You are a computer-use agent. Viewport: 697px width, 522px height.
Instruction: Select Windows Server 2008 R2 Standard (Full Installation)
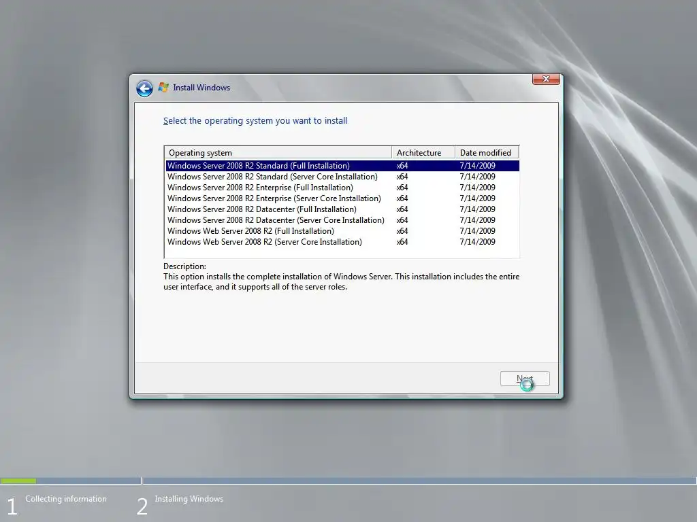[x=342, y=166]
